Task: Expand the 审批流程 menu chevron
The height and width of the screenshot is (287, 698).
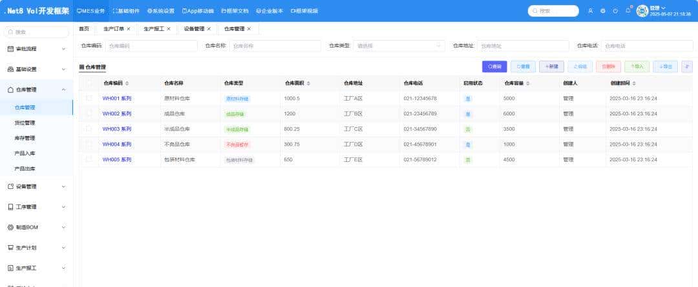Action: 63,49
